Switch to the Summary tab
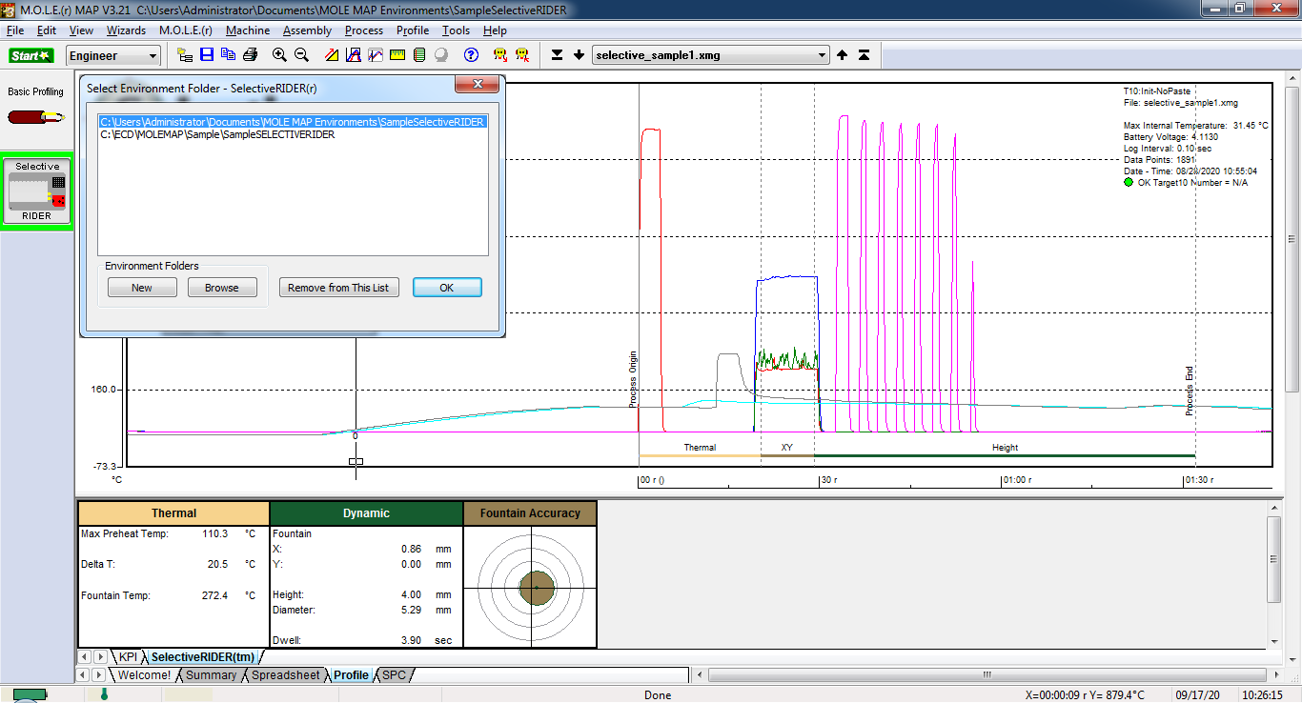Image resolution: width=1302 pixels, height=703 pixels. pos(211,675)
